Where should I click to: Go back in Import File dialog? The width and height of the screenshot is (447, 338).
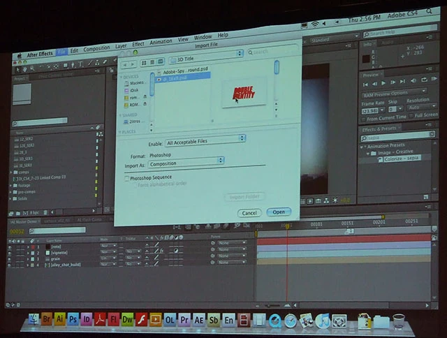tap(125, 65)
